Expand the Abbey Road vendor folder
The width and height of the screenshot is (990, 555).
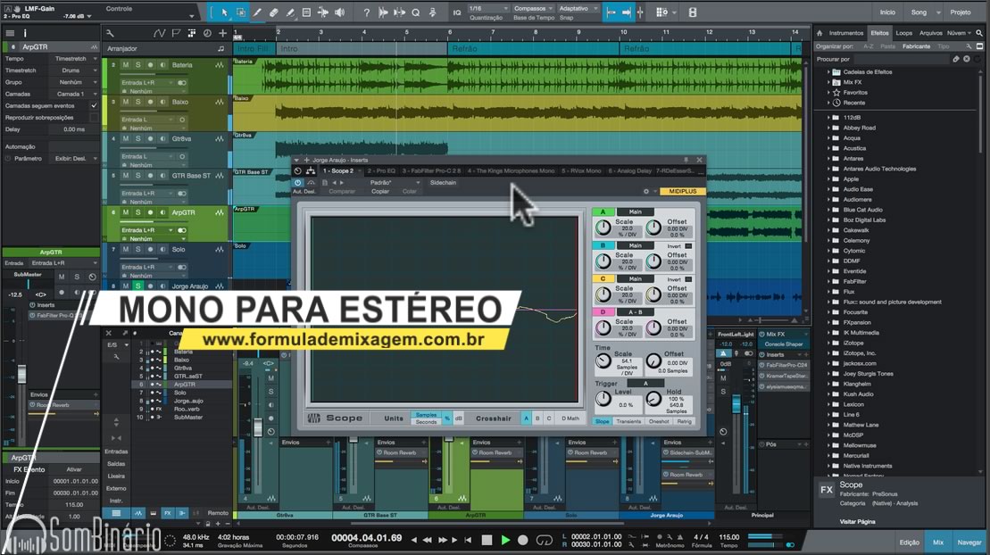[x=829, y=128]
